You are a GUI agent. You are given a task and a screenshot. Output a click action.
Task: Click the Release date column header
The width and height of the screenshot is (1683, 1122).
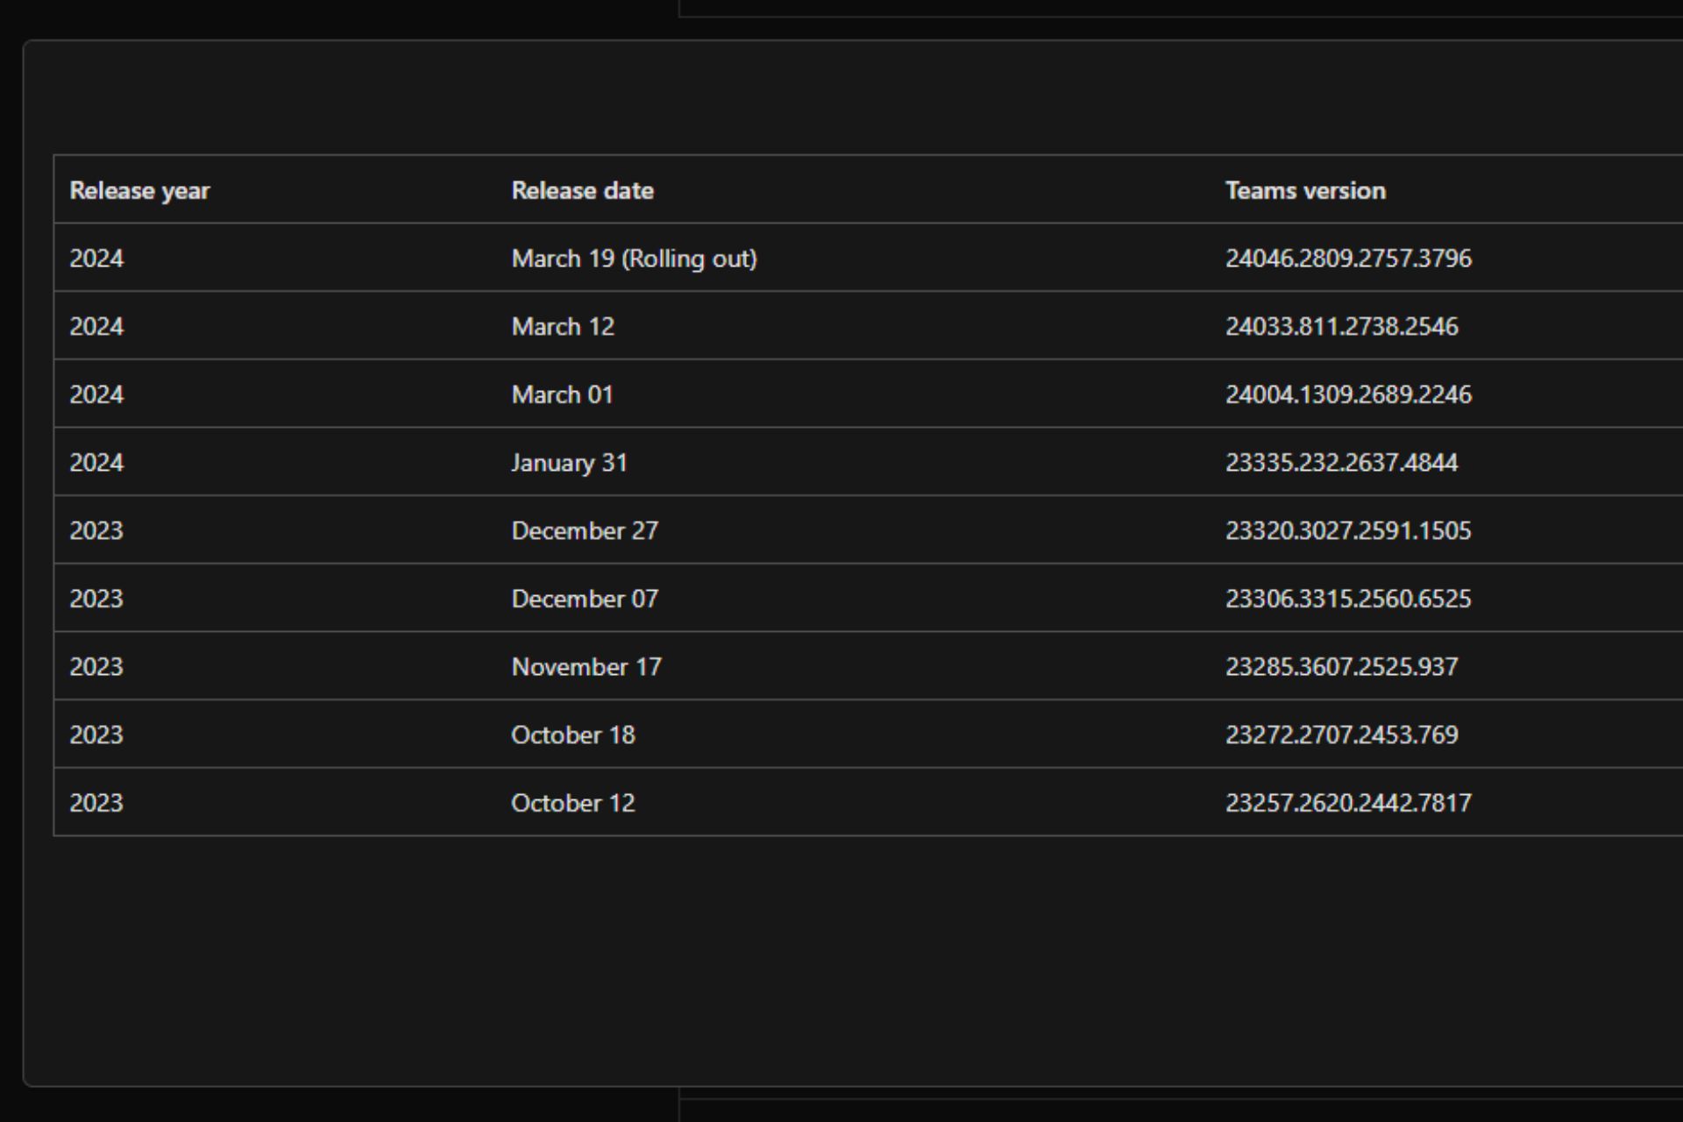tap(582, 190)
